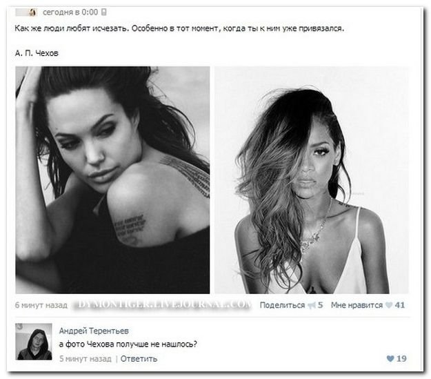Viewport: 431px width, 379px height.
Task: Click 'Ответить' to reply to the comment
Action: click(x=139, y=358)
